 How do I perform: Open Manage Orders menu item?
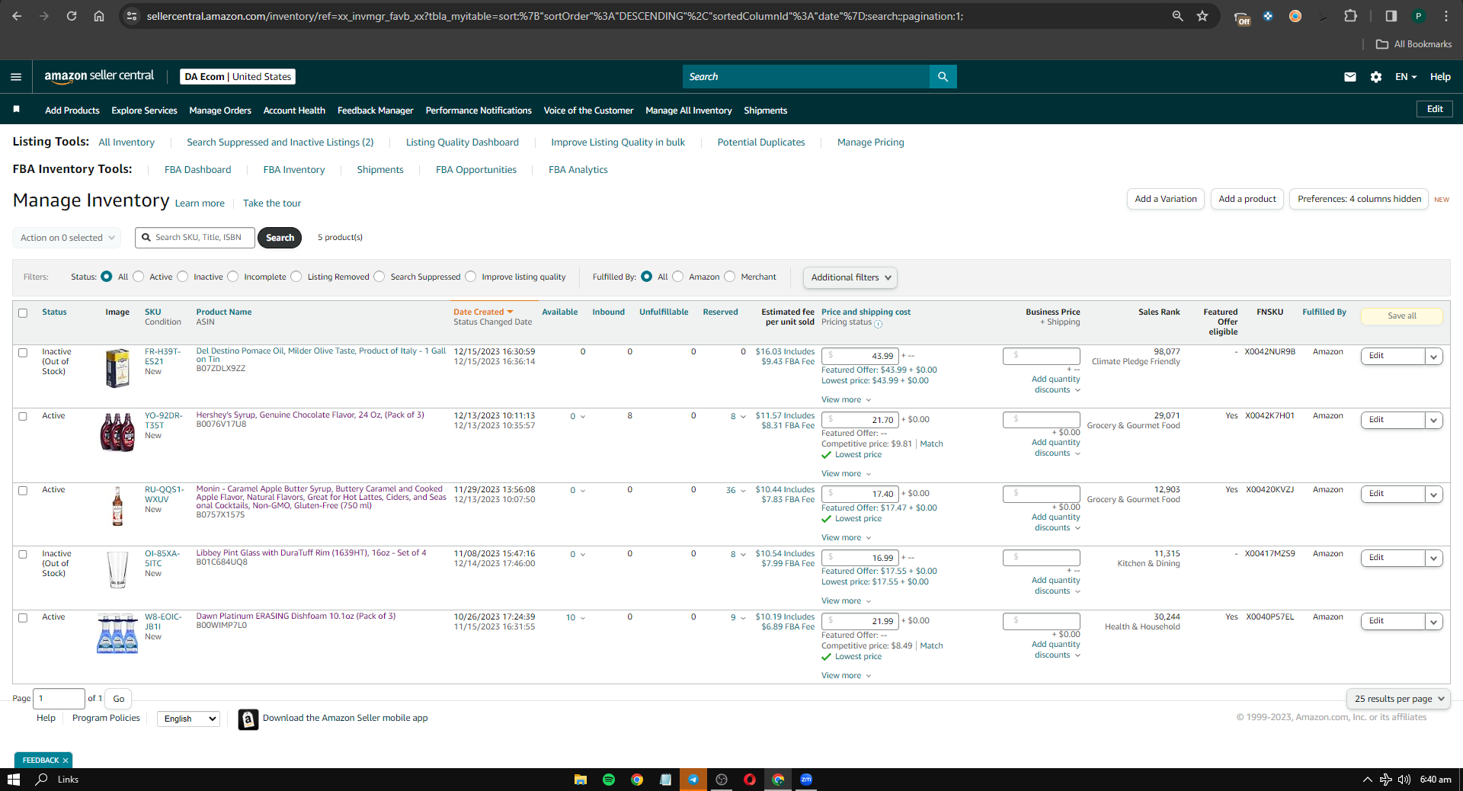click(220, 110)
